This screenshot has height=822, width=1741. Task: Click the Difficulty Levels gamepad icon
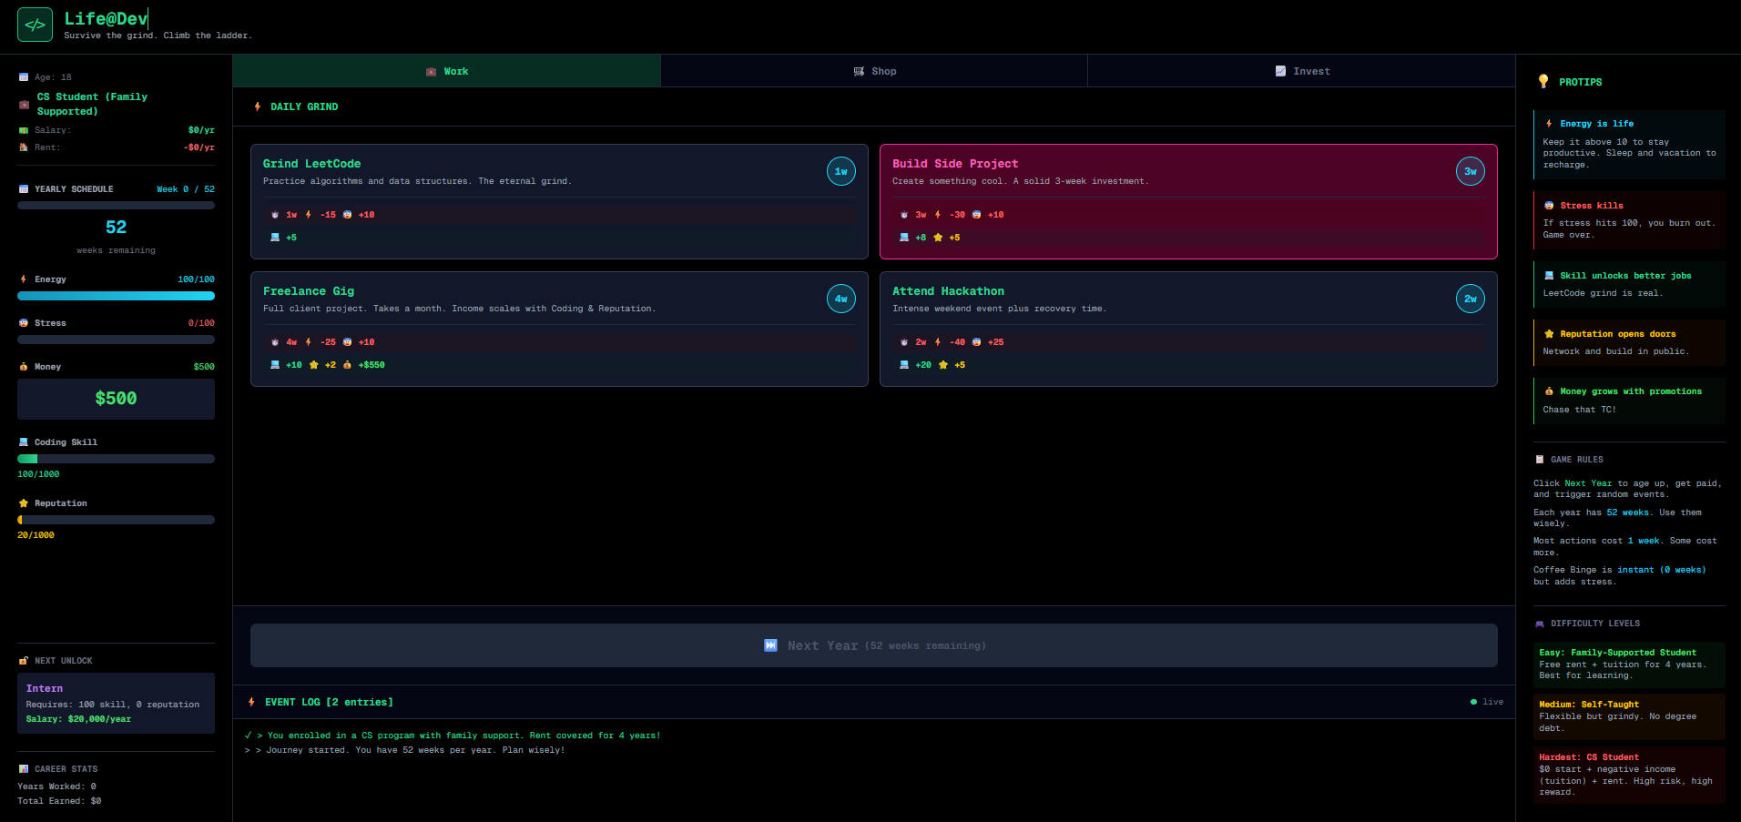point(1540,624)
